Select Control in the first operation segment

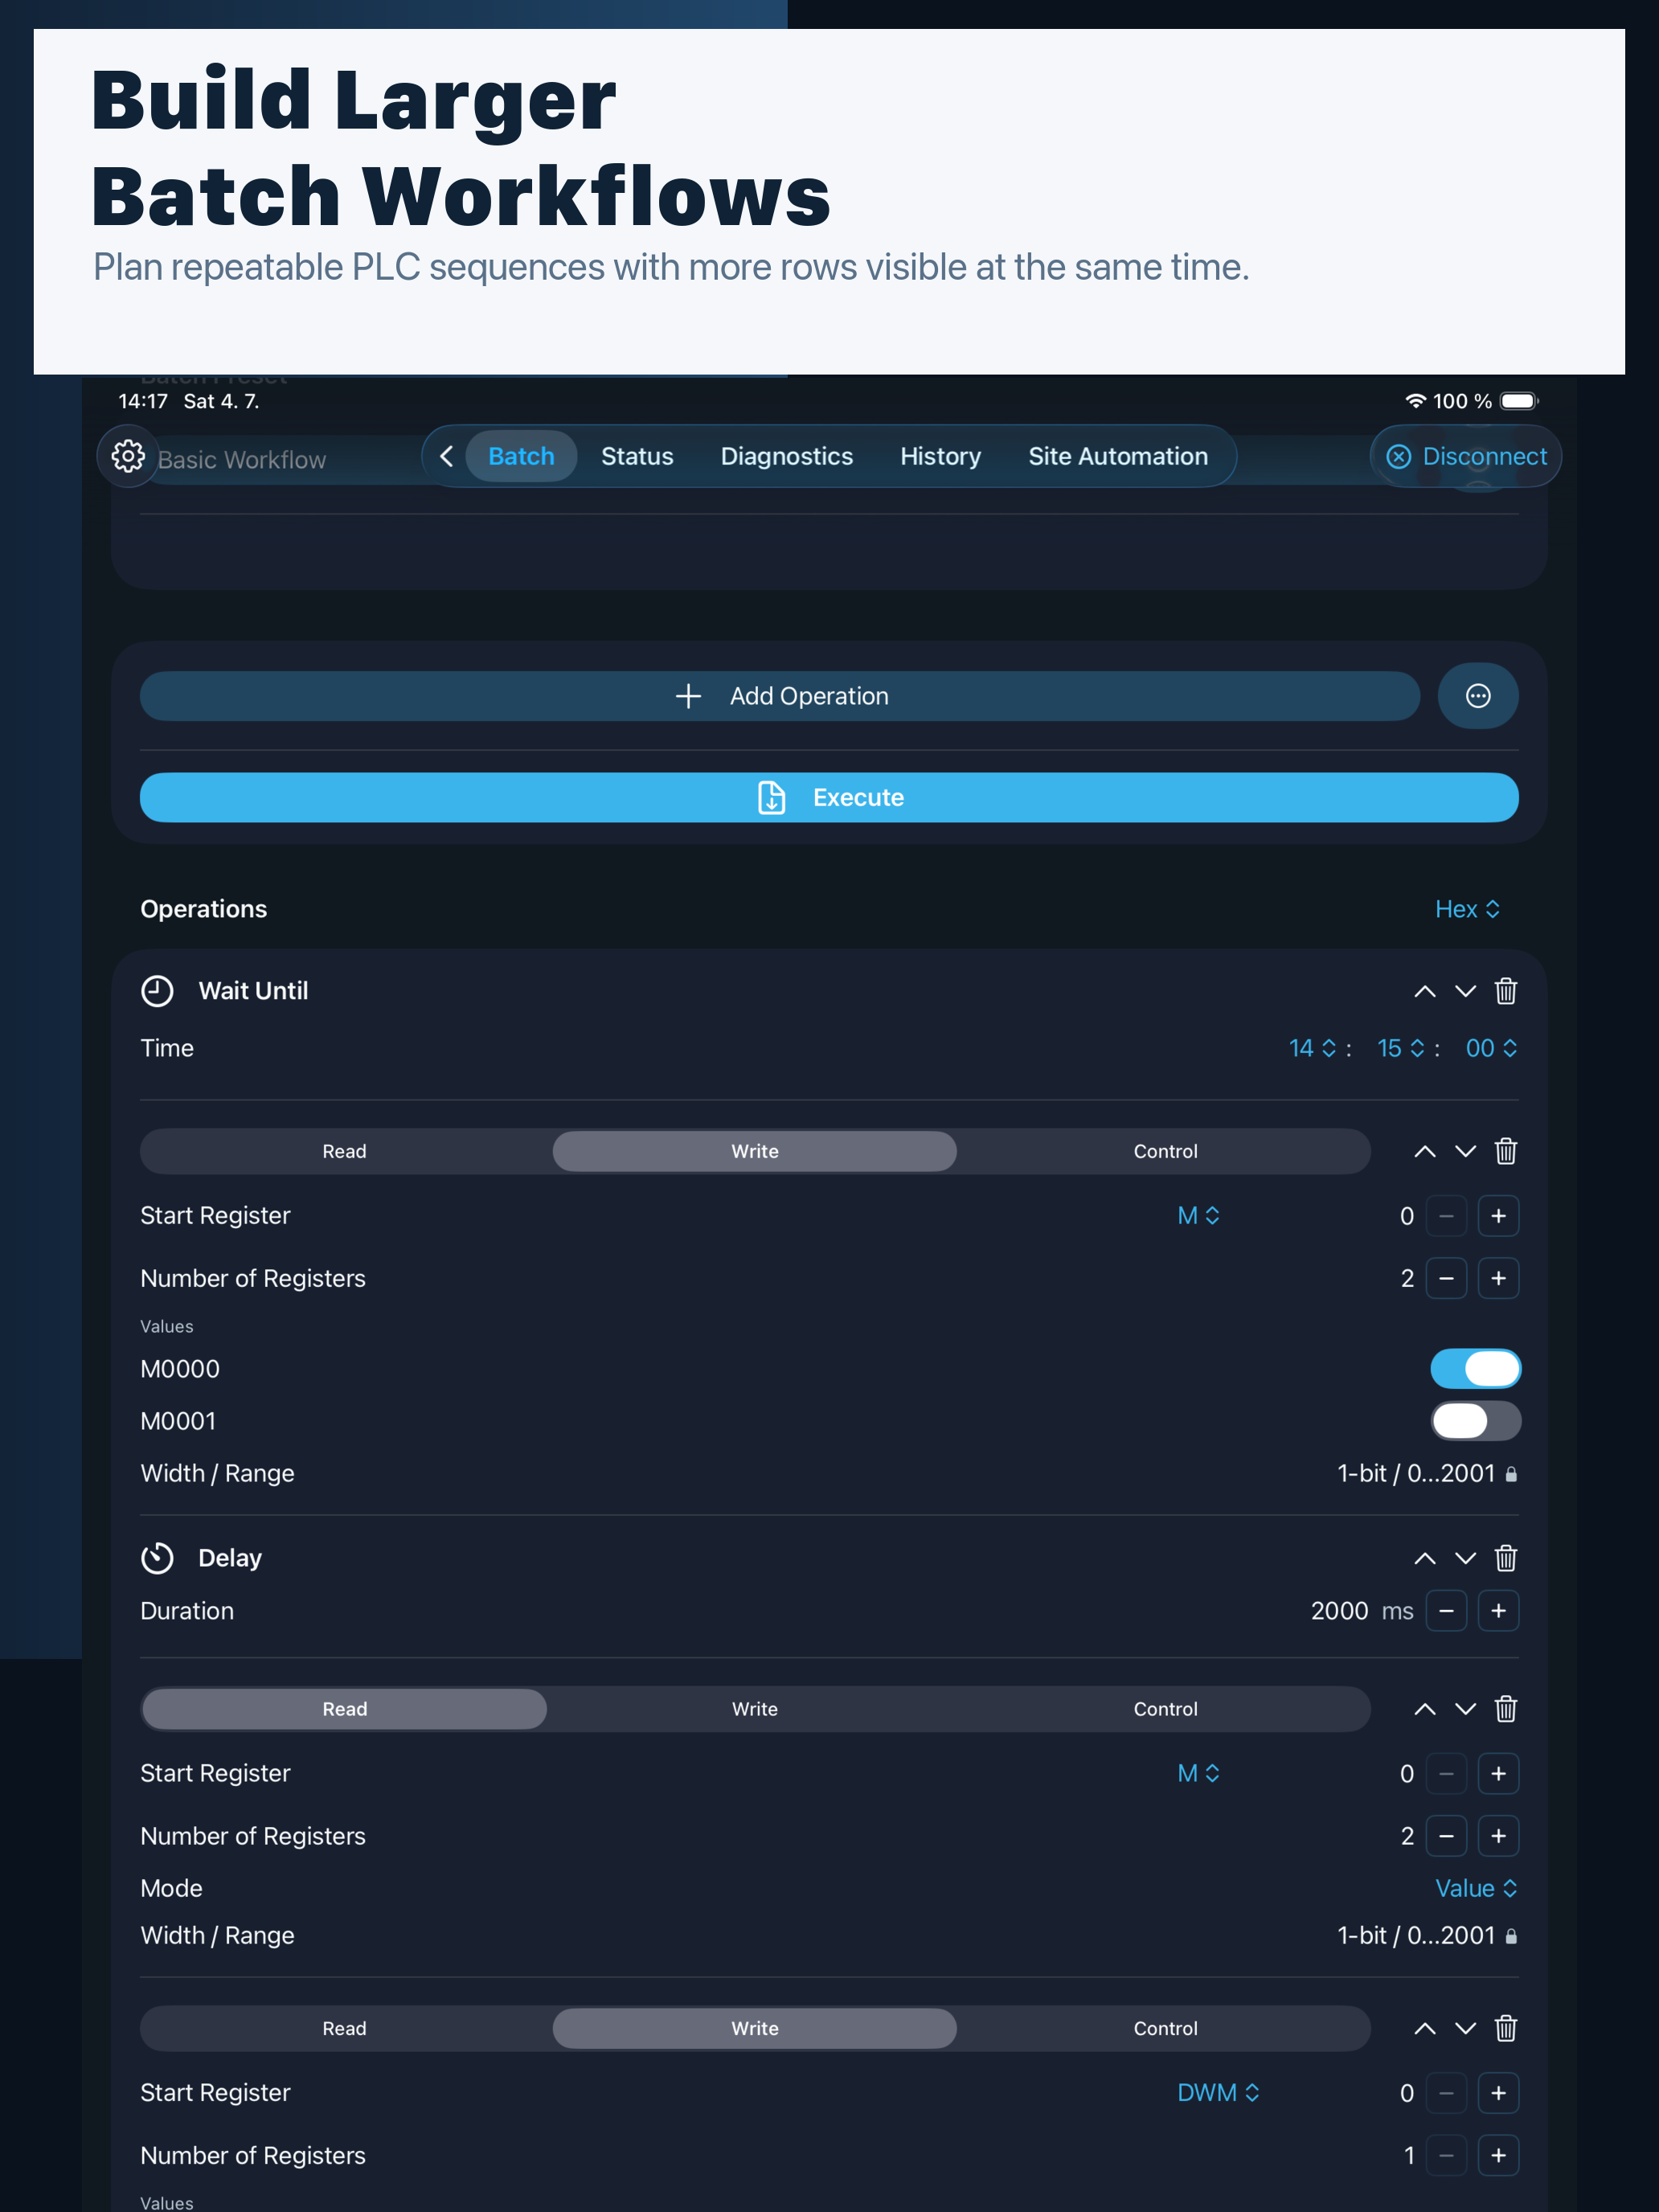pyautogui.click(x=1165, y=1151)
